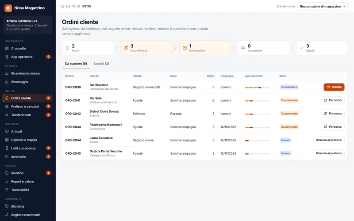
Task: Click the App operatore badge showing 2
Action: click(x=48, y=57)
